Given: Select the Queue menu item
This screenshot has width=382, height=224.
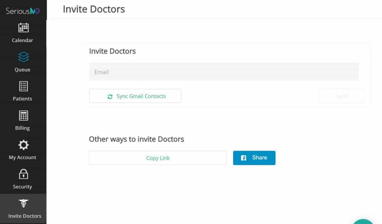Looking at the screenshot, I should click(22, 70).
